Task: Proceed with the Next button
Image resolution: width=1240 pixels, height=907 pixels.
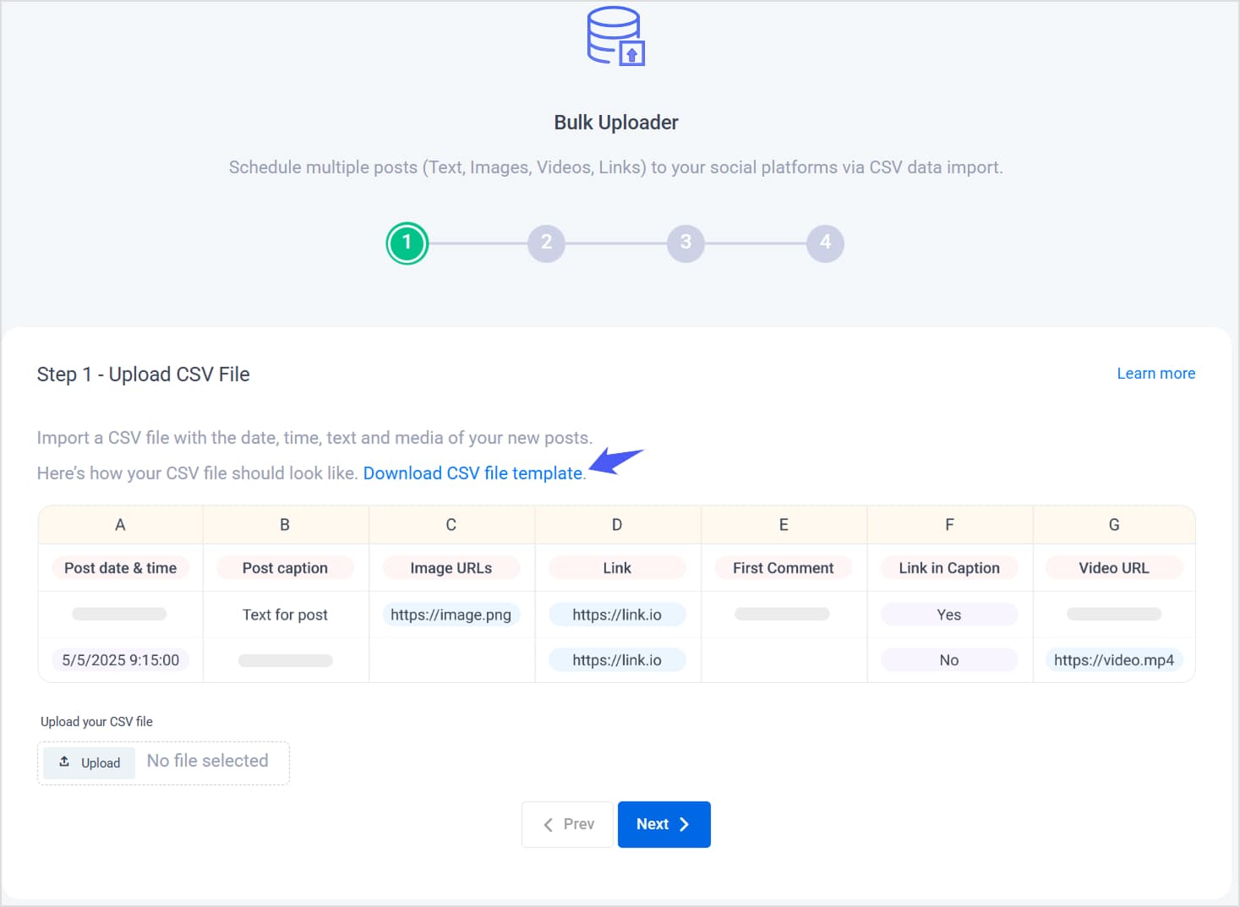Action: (664, 824)
